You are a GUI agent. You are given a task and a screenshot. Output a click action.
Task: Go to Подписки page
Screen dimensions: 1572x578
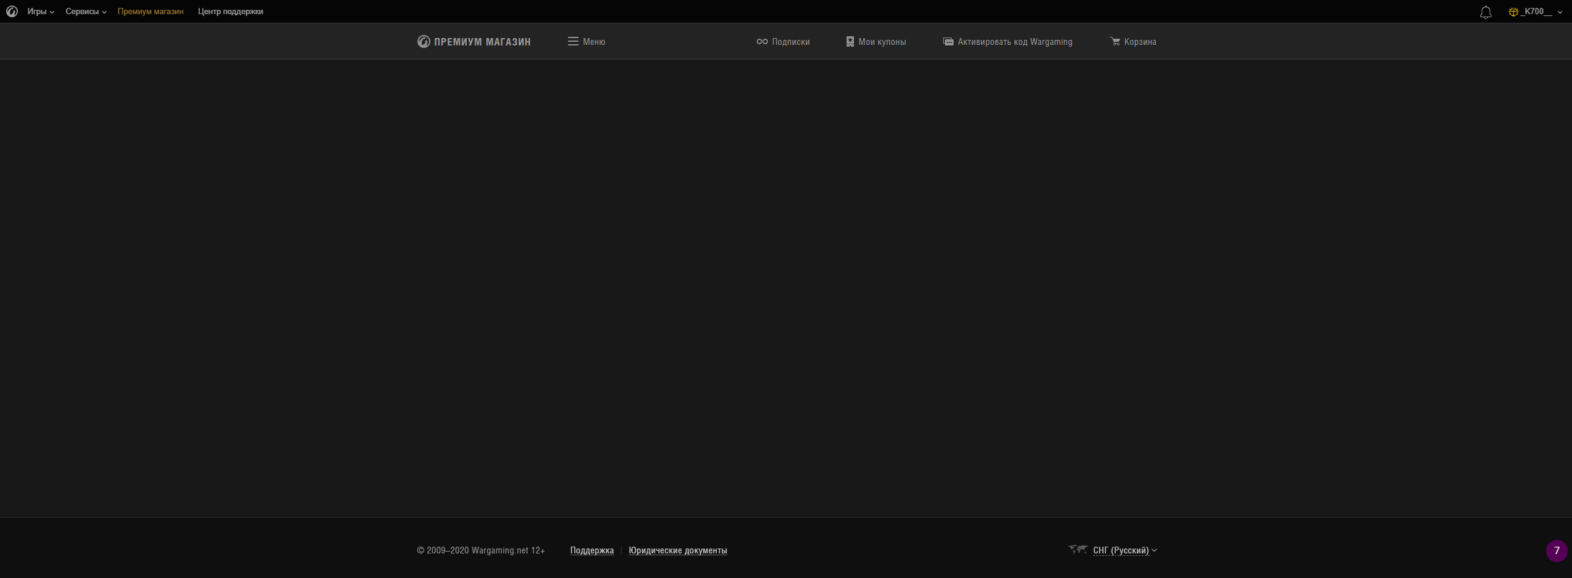click(783, 42)
